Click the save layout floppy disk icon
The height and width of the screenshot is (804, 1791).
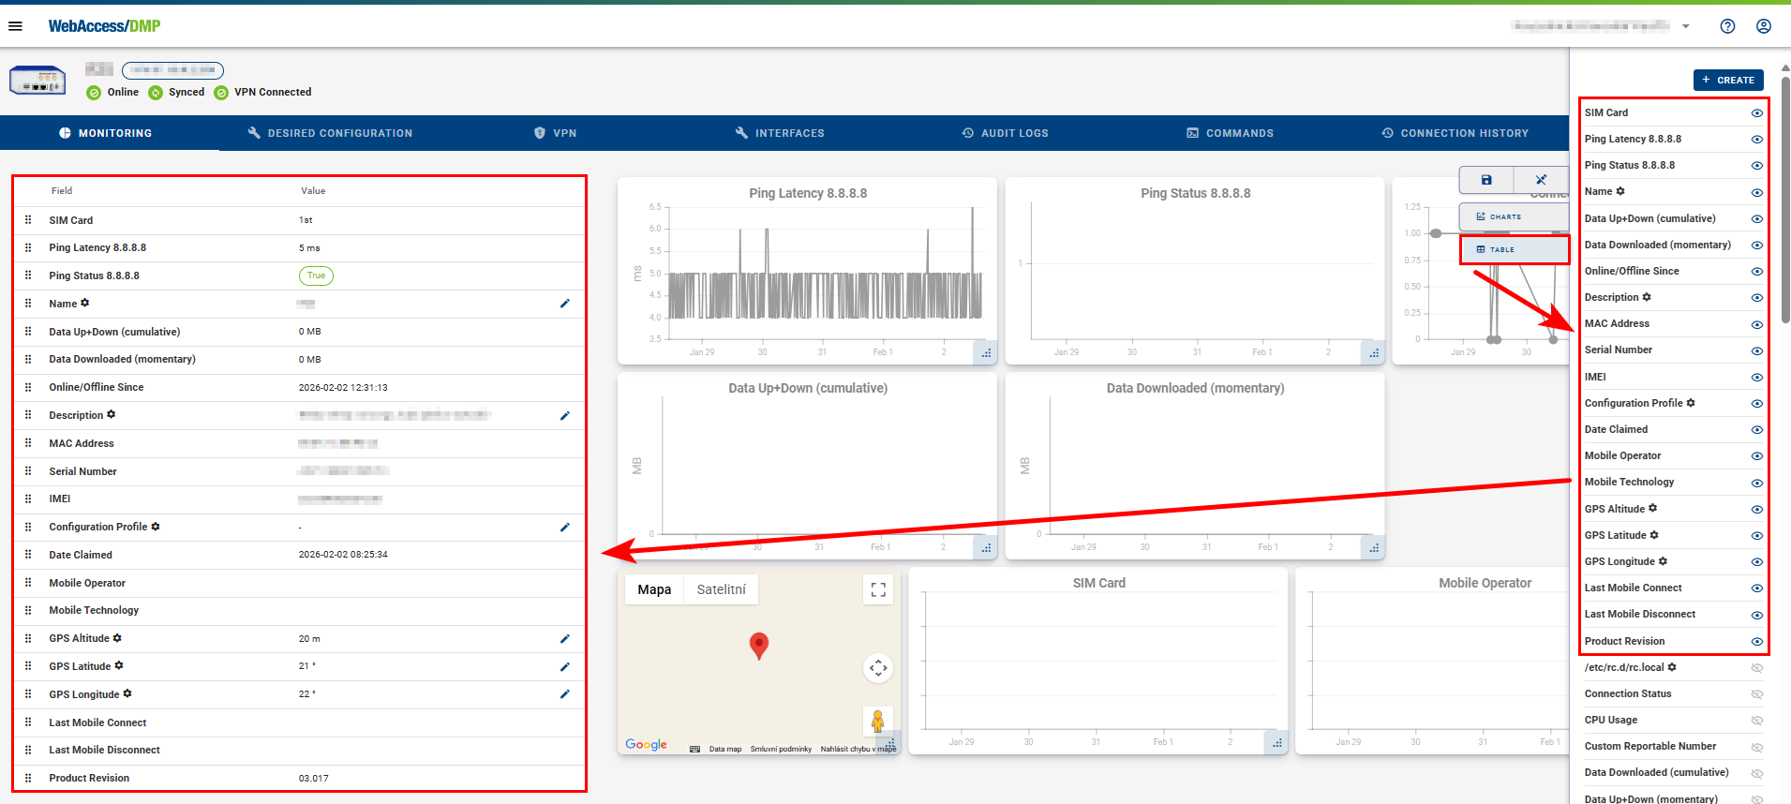coord(1486,180)
